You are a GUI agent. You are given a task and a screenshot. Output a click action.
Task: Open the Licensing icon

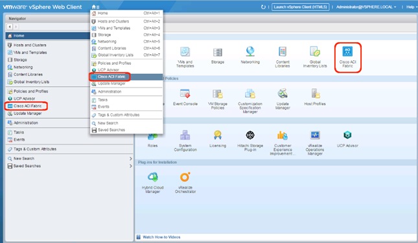(x=218, y=135)
